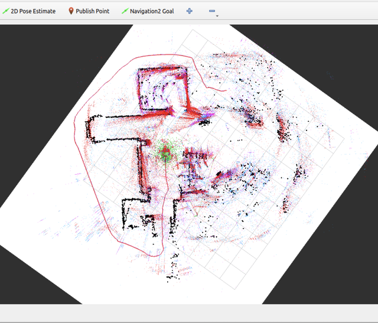
Task: Click the gray status bar at the window bottom
Action: (x=189, y=314)
